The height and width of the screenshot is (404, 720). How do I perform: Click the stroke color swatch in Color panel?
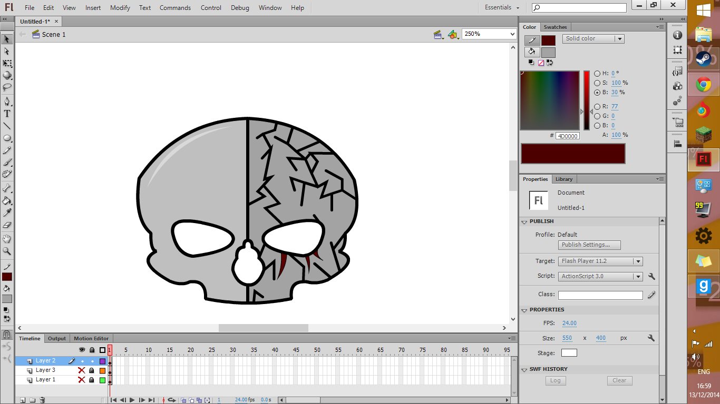point(548,41)
